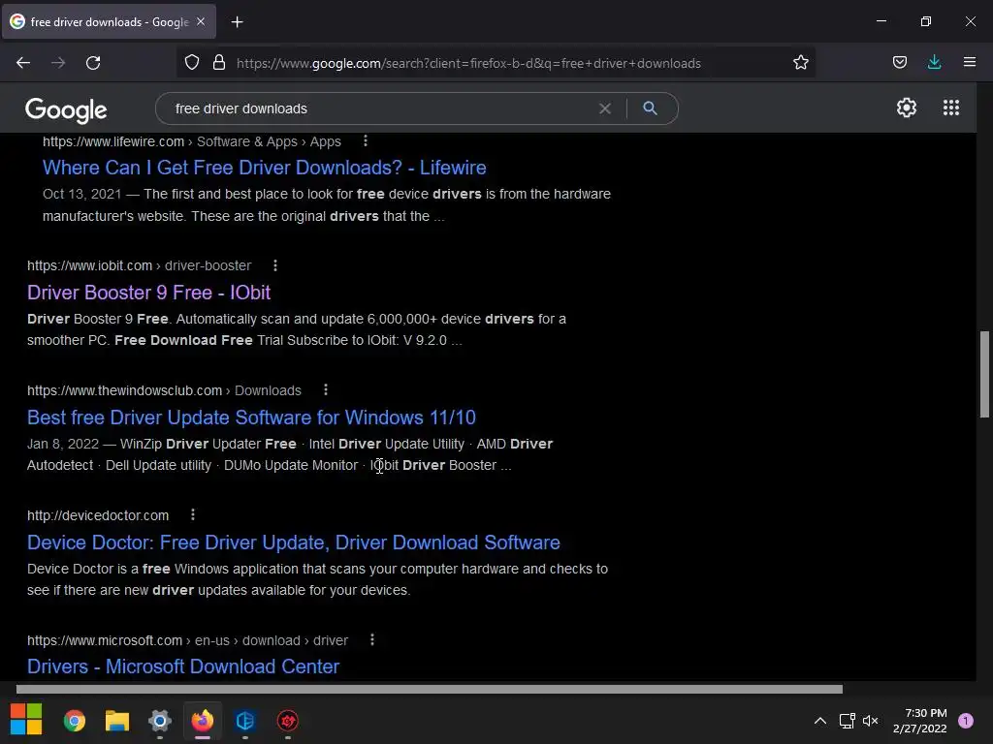Click the https://www.thewindowsclub.com › Downloads URL
This screenshot has width=993, height=744.
click(x=164, y=390)
